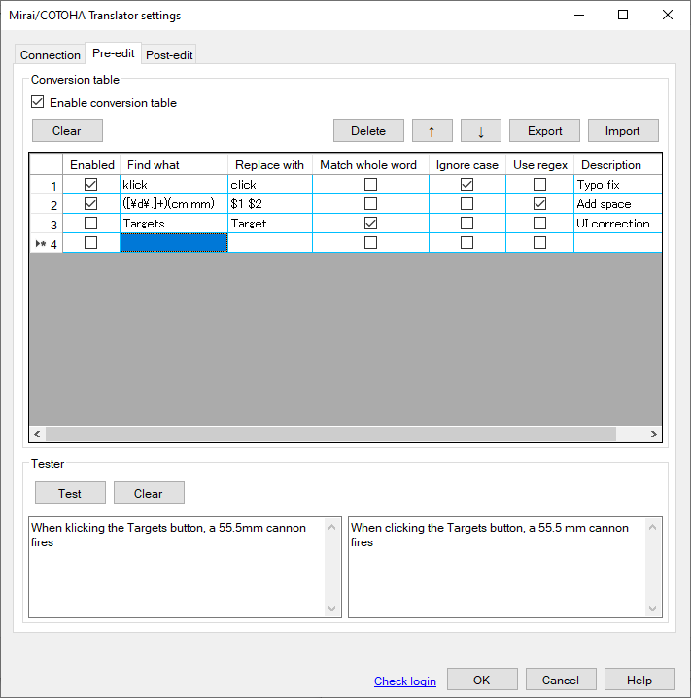Select row 4 new row header

click(x=46, y=243)
